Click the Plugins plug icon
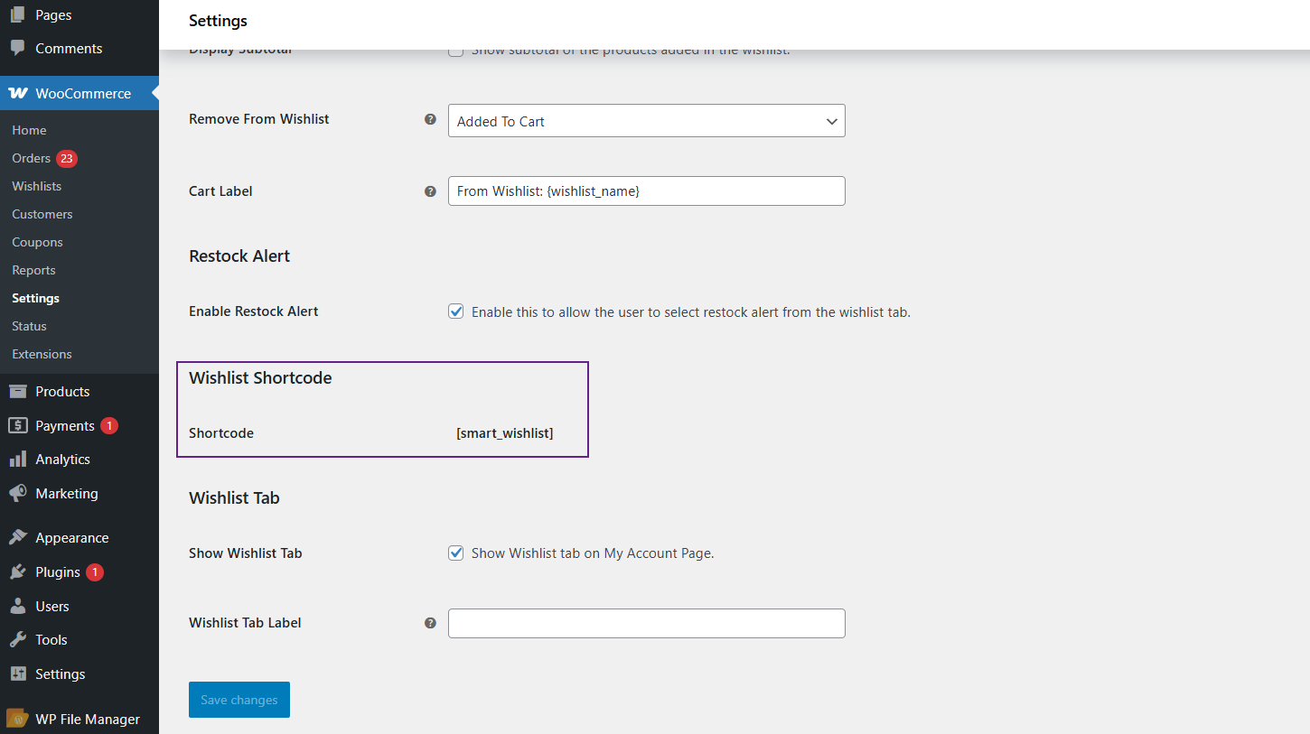1310x734 pixels. pyautogui.click(x=18, y=571)
